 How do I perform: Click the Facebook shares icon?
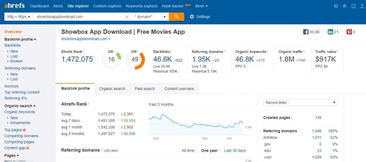[306, 32]
